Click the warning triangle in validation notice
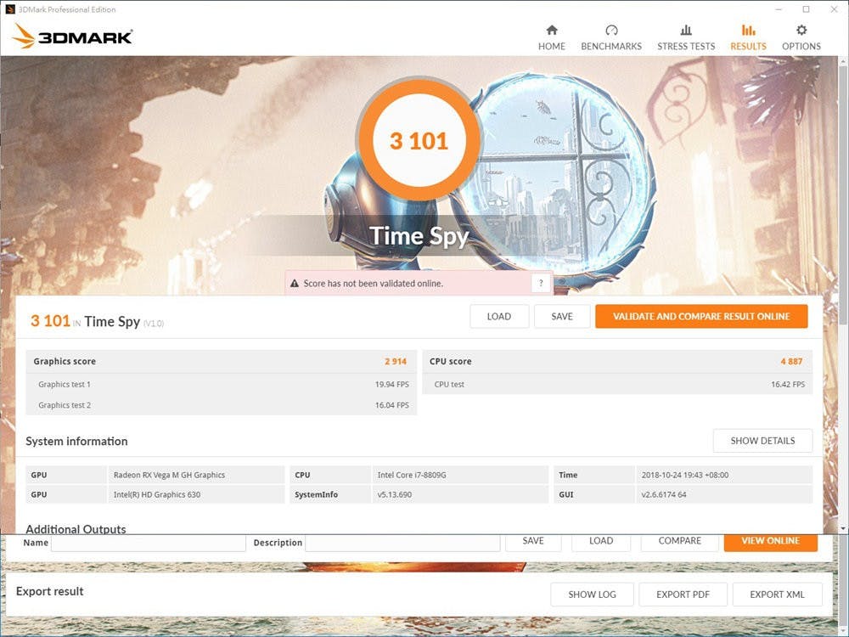The image size is (849, 637). click(295, 284)
